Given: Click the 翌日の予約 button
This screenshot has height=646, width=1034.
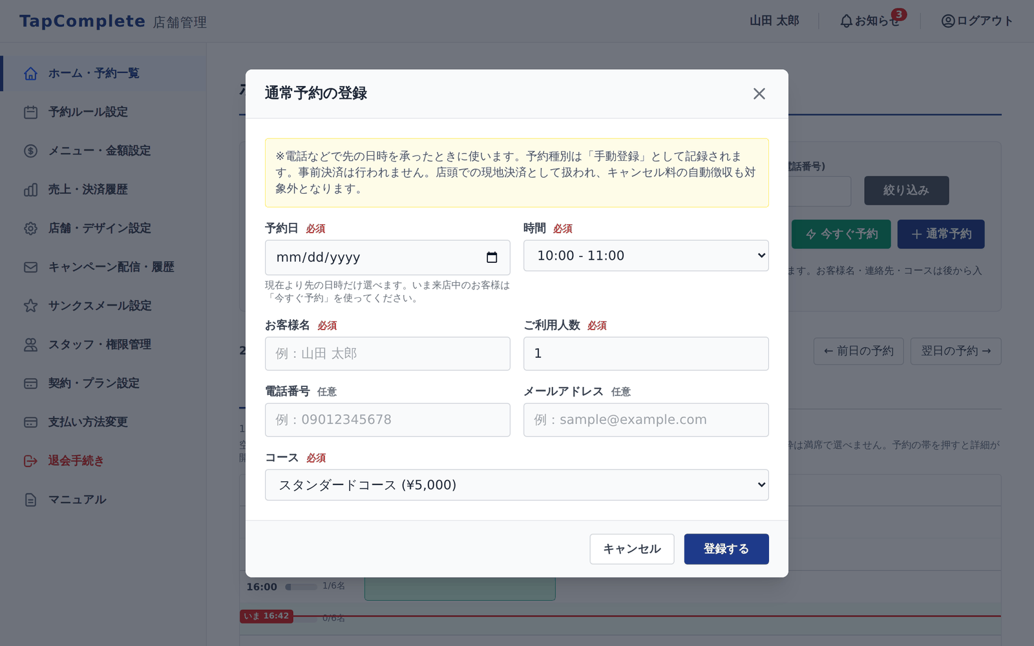Looking at the screenshot, I should click(956, 351).
